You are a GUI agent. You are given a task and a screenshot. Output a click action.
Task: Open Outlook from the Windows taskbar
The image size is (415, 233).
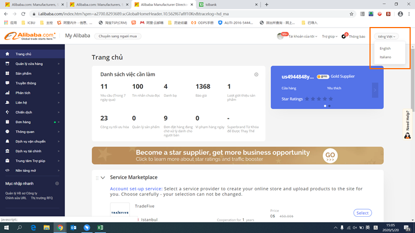(73, 228)
